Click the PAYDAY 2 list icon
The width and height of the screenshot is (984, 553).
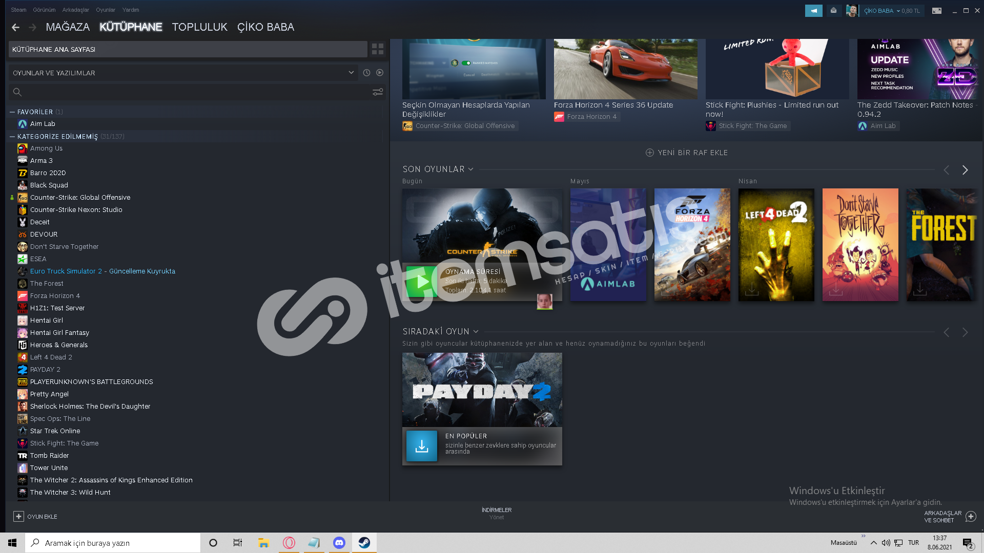pos(22,370)
